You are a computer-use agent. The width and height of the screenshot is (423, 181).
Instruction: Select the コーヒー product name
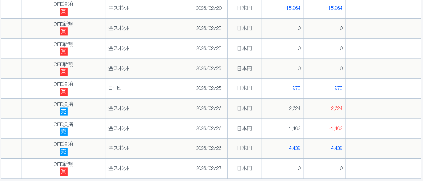pos(117,88)
